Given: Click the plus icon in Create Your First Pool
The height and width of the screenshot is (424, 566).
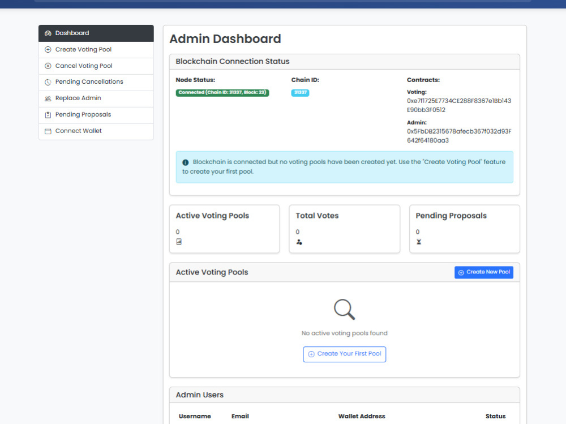Looking at the screenshot, I should click(311, 354).
